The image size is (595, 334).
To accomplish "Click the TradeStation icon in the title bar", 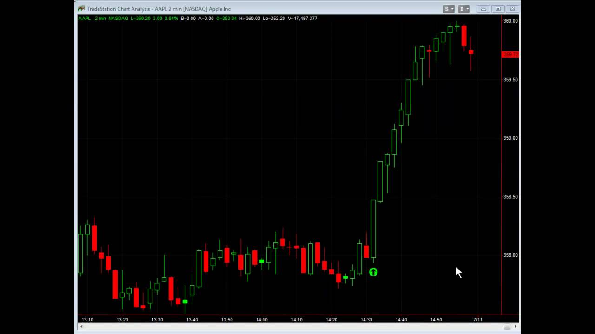I will coord(81,8).
